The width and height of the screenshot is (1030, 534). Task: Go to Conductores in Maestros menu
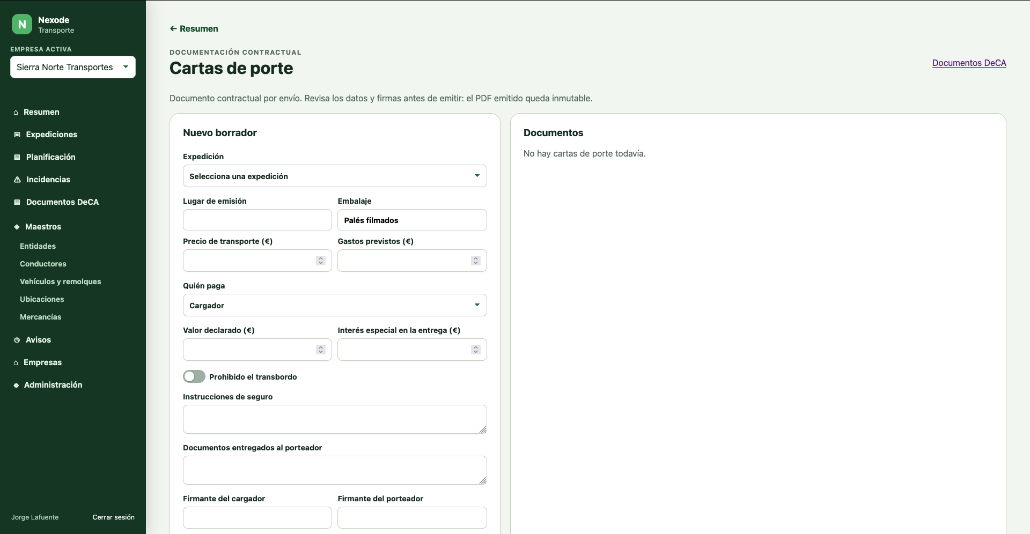click(x=43, y=264)
